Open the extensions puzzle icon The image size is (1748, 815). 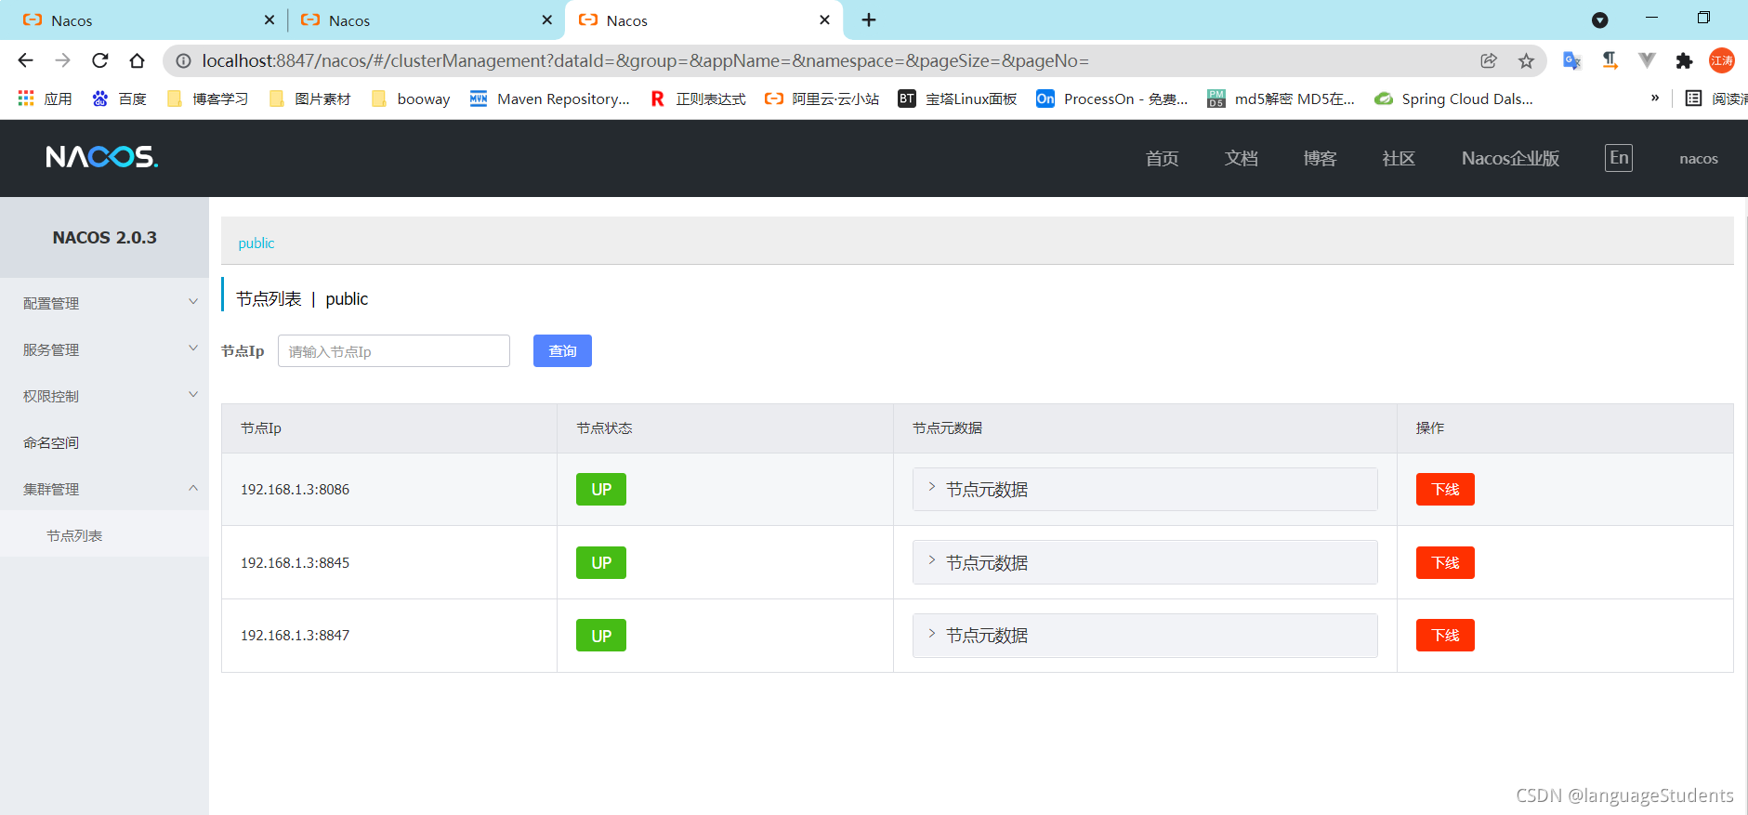[x=1684, y=60]
